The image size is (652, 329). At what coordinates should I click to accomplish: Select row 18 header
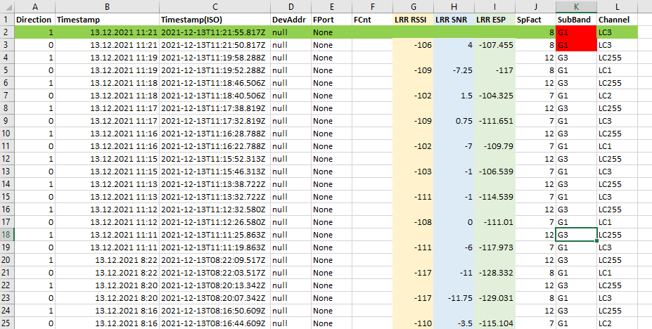6,234
